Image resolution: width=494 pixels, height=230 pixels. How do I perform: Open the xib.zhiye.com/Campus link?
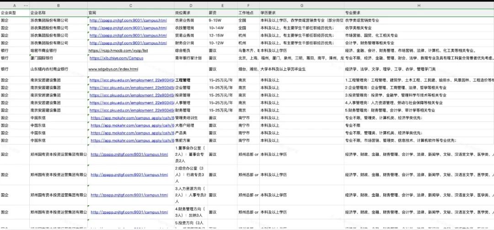[x=116, y=58]
